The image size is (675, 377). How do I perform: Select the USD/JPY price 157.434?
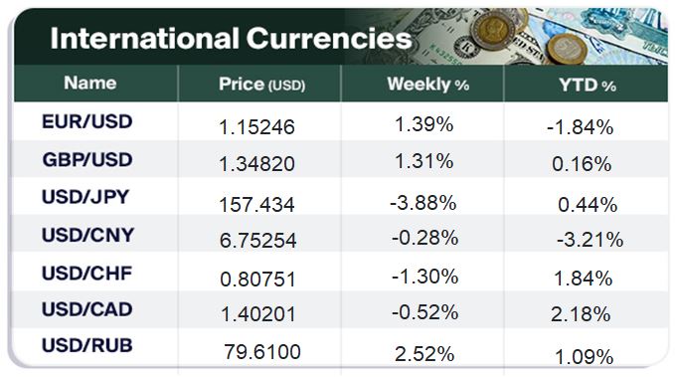click(x=257, y=204)
